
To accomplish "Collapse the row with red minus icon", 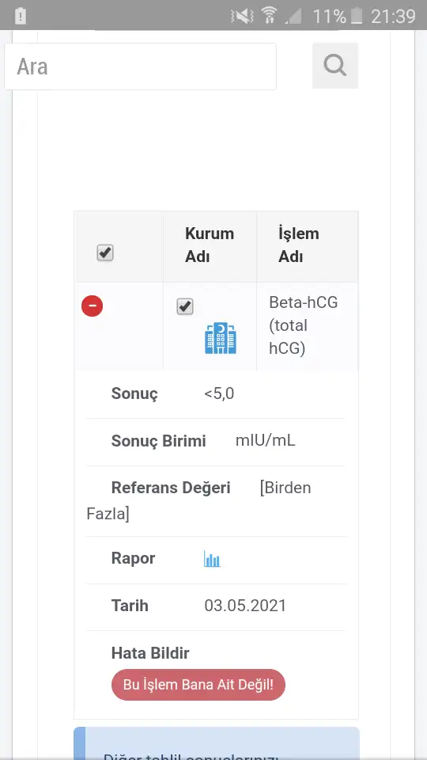I will click(x=92, y=306).
